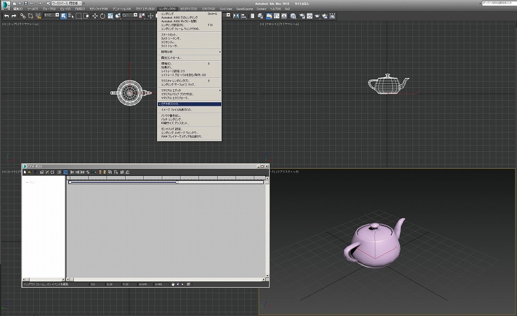Image resolution: width=517 pixels, height=316 pixels.
Task: Open the グループ(G) menu
Action: [x=49, y=9]
